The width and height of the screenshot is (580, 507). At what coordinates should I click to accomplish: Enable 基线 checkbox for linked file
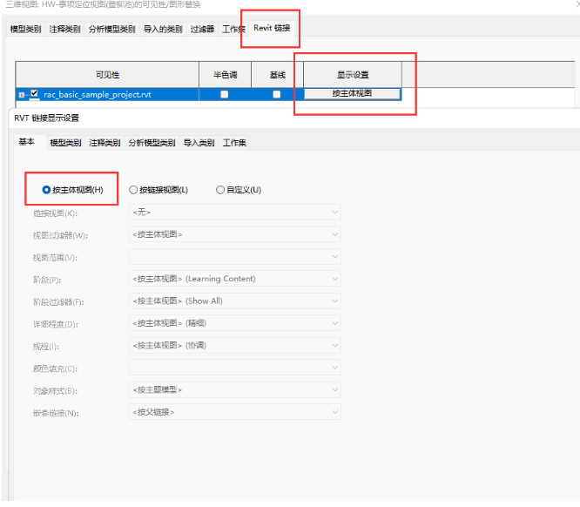tap(277, 94)
